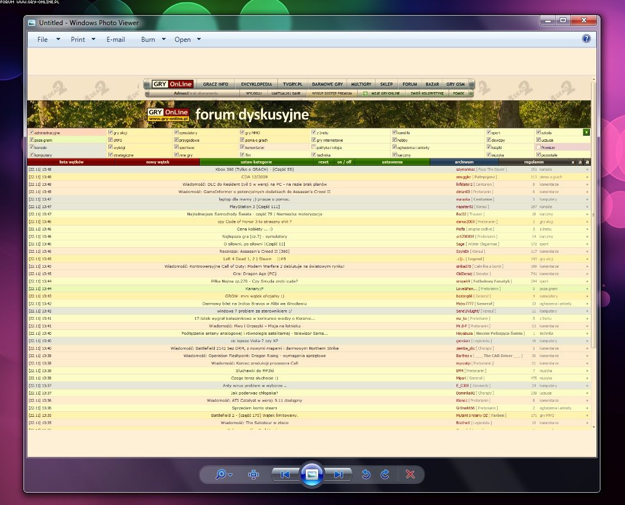This screenshot has width=625, height=505.
Task: Toggle the konsole checkbox
Action: point(31,147)
